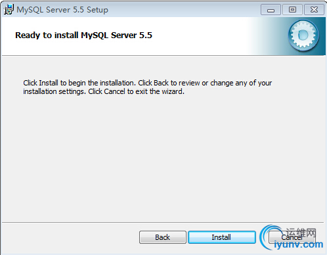
Task: Click the 'Click Install to begin the installation' sentence
Action: [x=79, y=83]
